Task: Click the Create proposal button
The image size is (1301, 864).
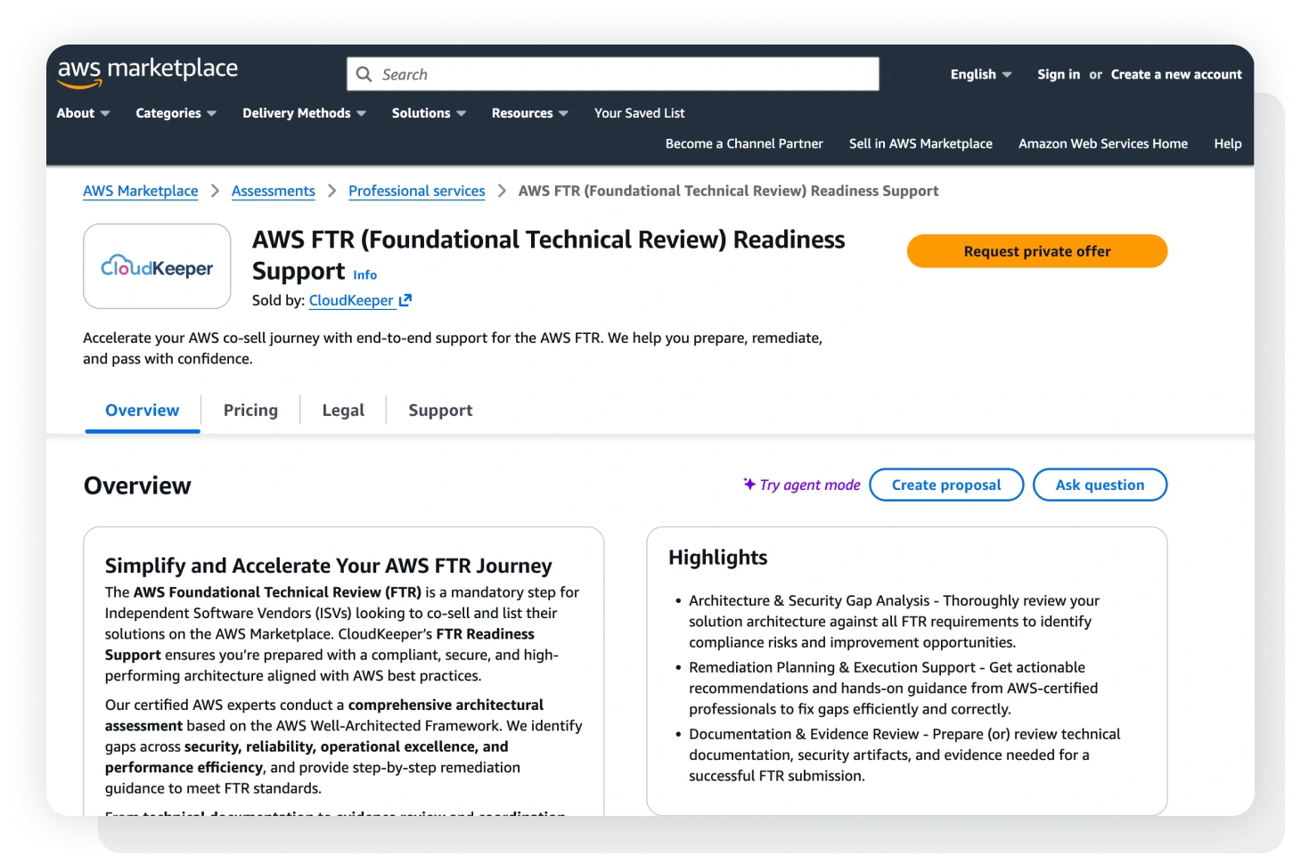Action: click(x=945, y=485)
